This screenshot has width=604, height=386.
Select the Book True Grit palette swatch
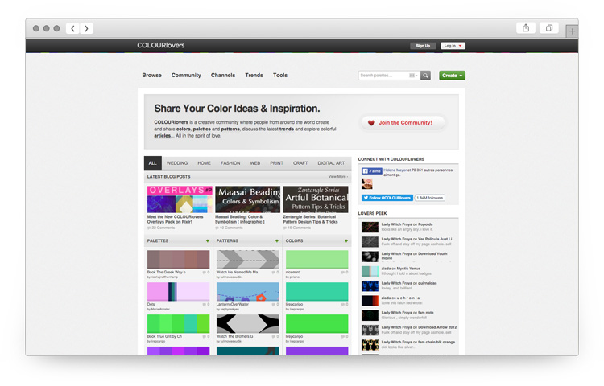pos(178,324)
